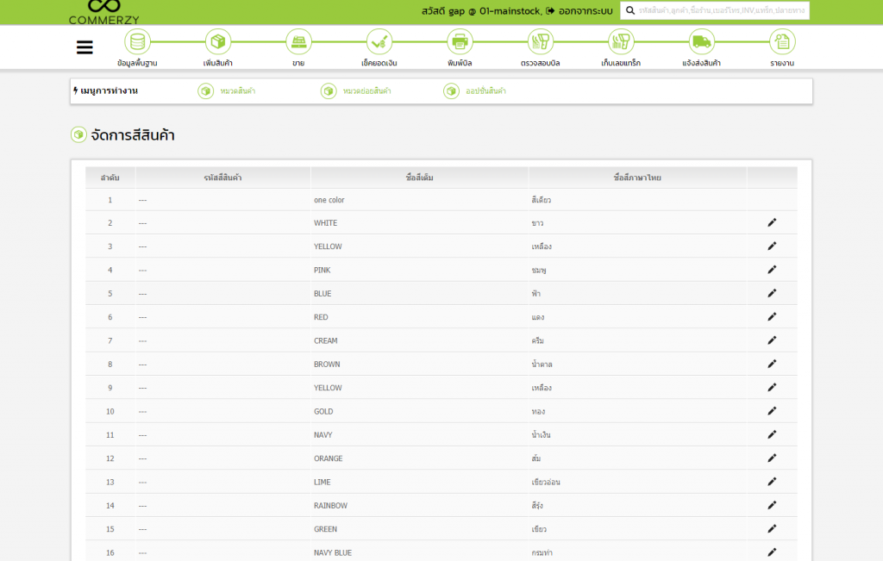
Task: Select the CREAM name cell
Action: tap(420, 341)
